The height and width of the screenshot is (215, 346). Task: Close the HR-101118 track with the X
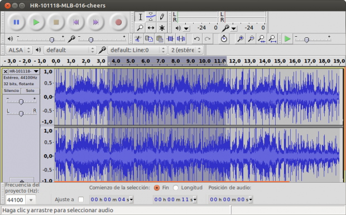tap(6, 71)
